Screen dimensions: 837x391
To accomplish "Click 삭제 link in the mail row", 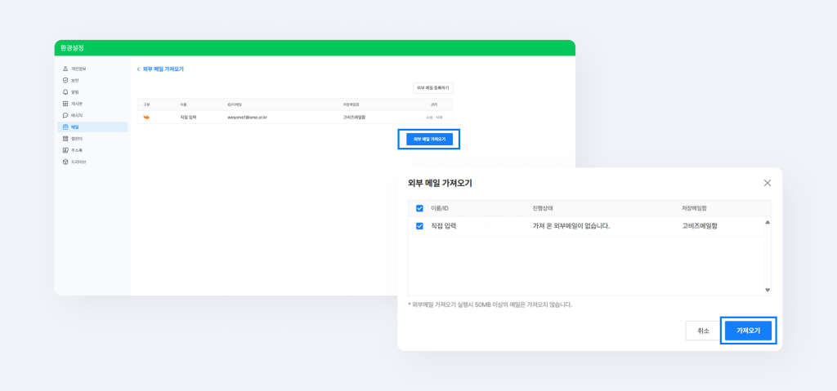I will [439, 118].
